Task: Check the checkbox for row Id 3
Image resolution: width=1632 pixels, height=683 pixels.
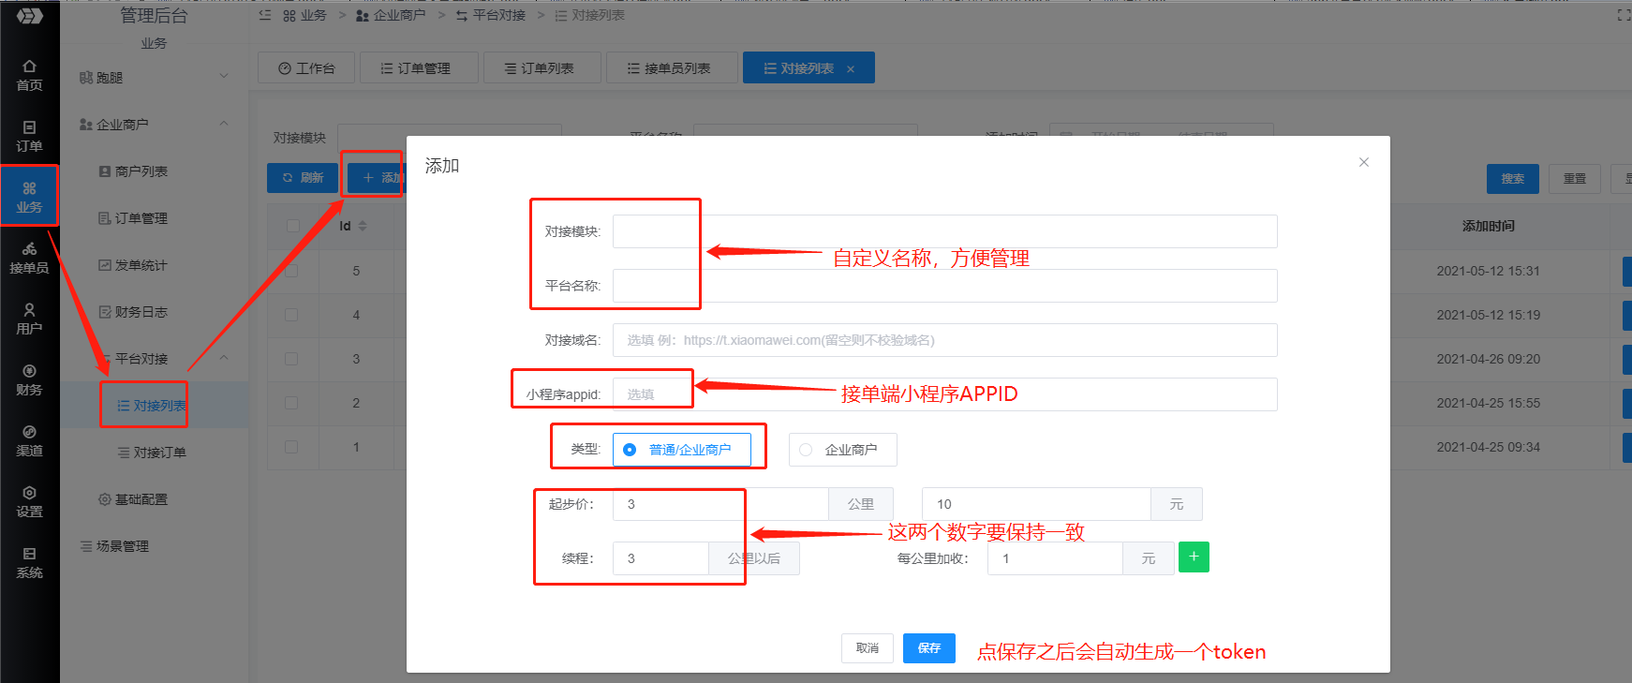Action: (292, 359)
